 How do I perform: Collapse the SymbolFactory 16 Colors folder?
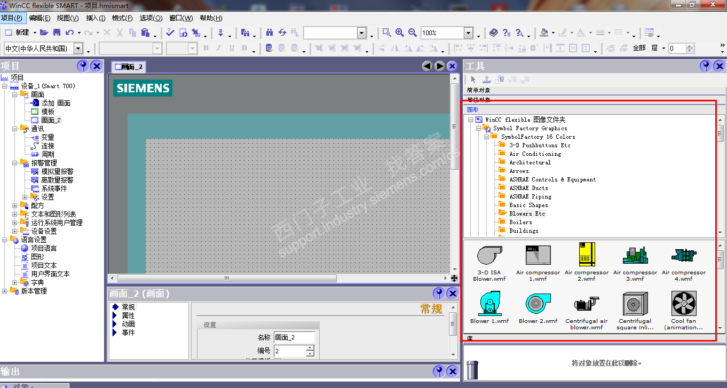pyautogui.click(x=487, y=137)
